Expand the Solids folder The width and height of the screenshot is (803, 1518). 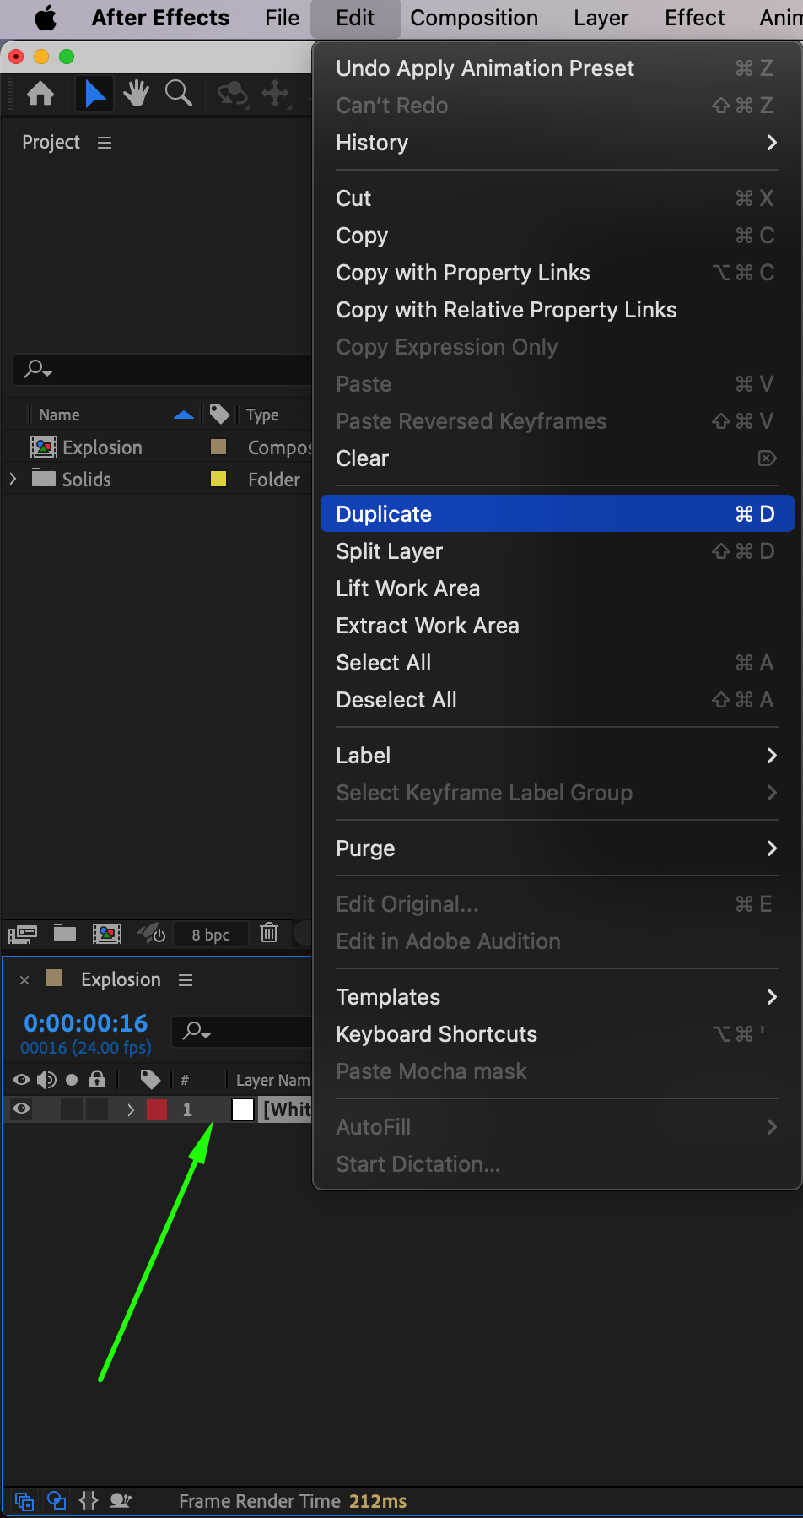pos(13,480)
